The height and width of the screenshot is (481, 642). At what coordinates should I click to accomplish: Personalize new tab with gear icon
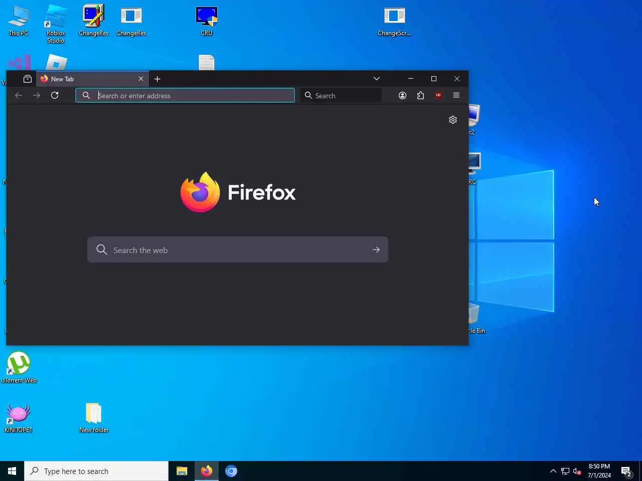pos(453,120)
